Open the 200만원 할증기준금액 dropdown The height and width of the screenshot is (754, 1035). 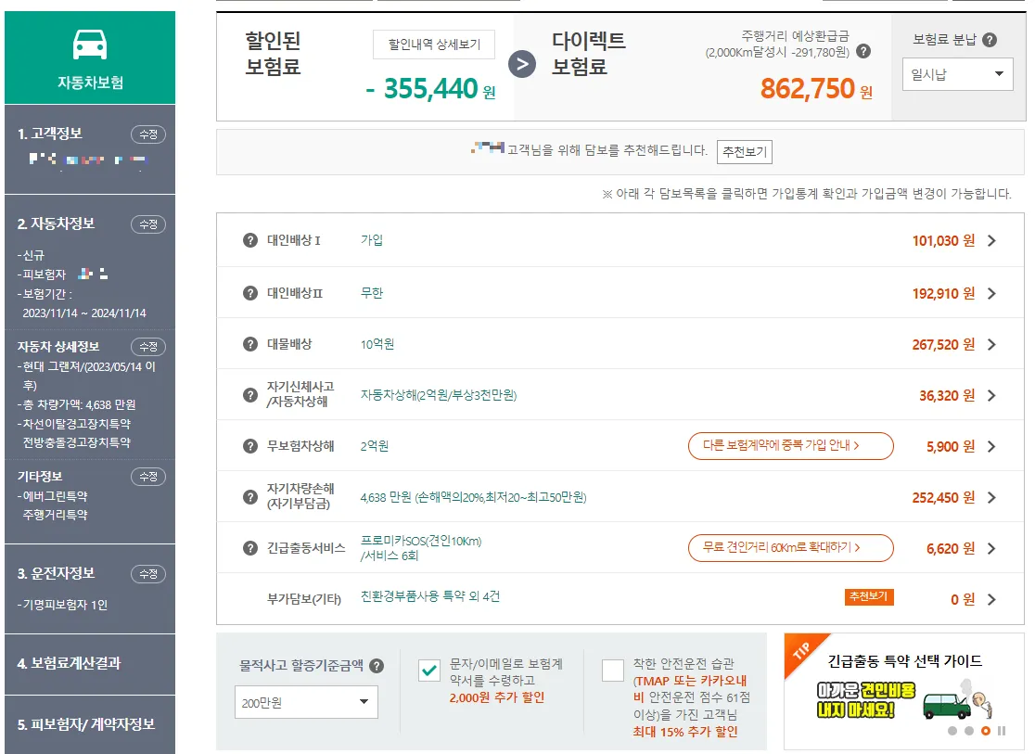pos(306,702)
